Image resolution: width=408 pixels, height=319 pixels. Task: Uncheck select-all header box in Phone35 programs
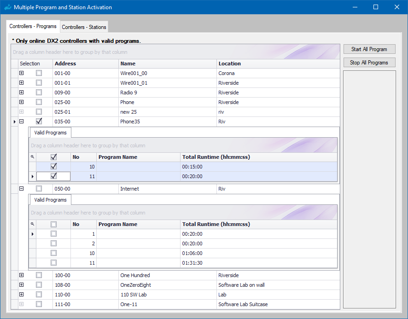click(53, 157)
